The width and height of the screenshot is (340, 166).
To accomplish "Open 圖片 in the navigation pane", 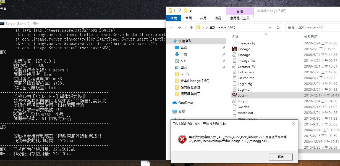I will pos(184,67).
